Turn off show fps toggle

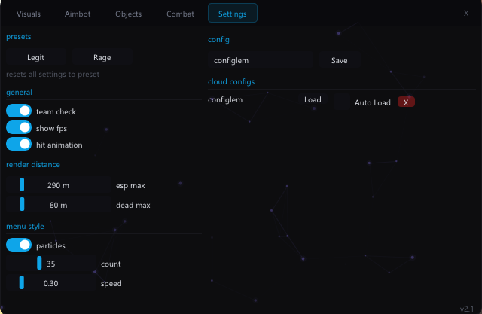[19, 128]
